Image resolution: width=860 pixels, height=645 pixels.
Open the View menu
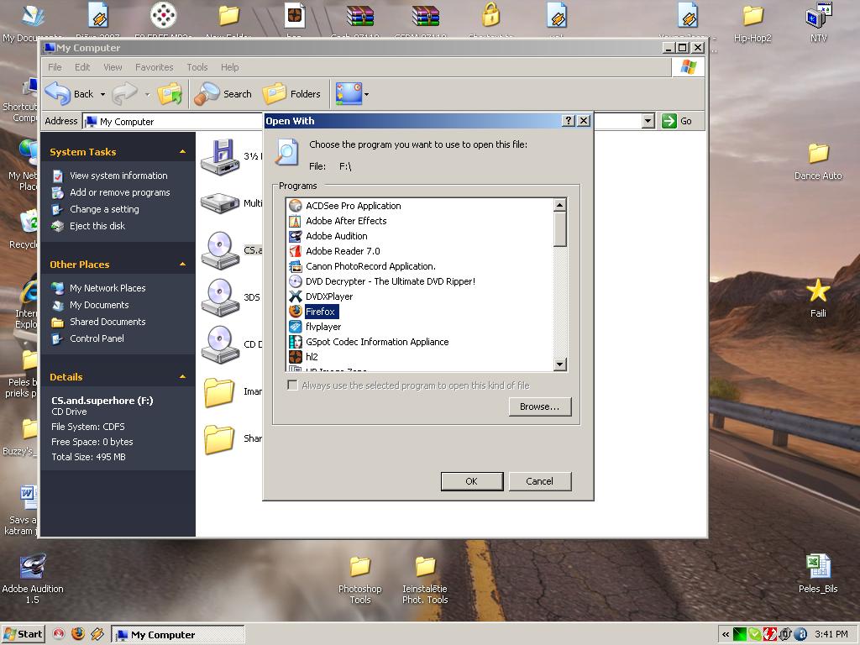(x=113, y=67)
